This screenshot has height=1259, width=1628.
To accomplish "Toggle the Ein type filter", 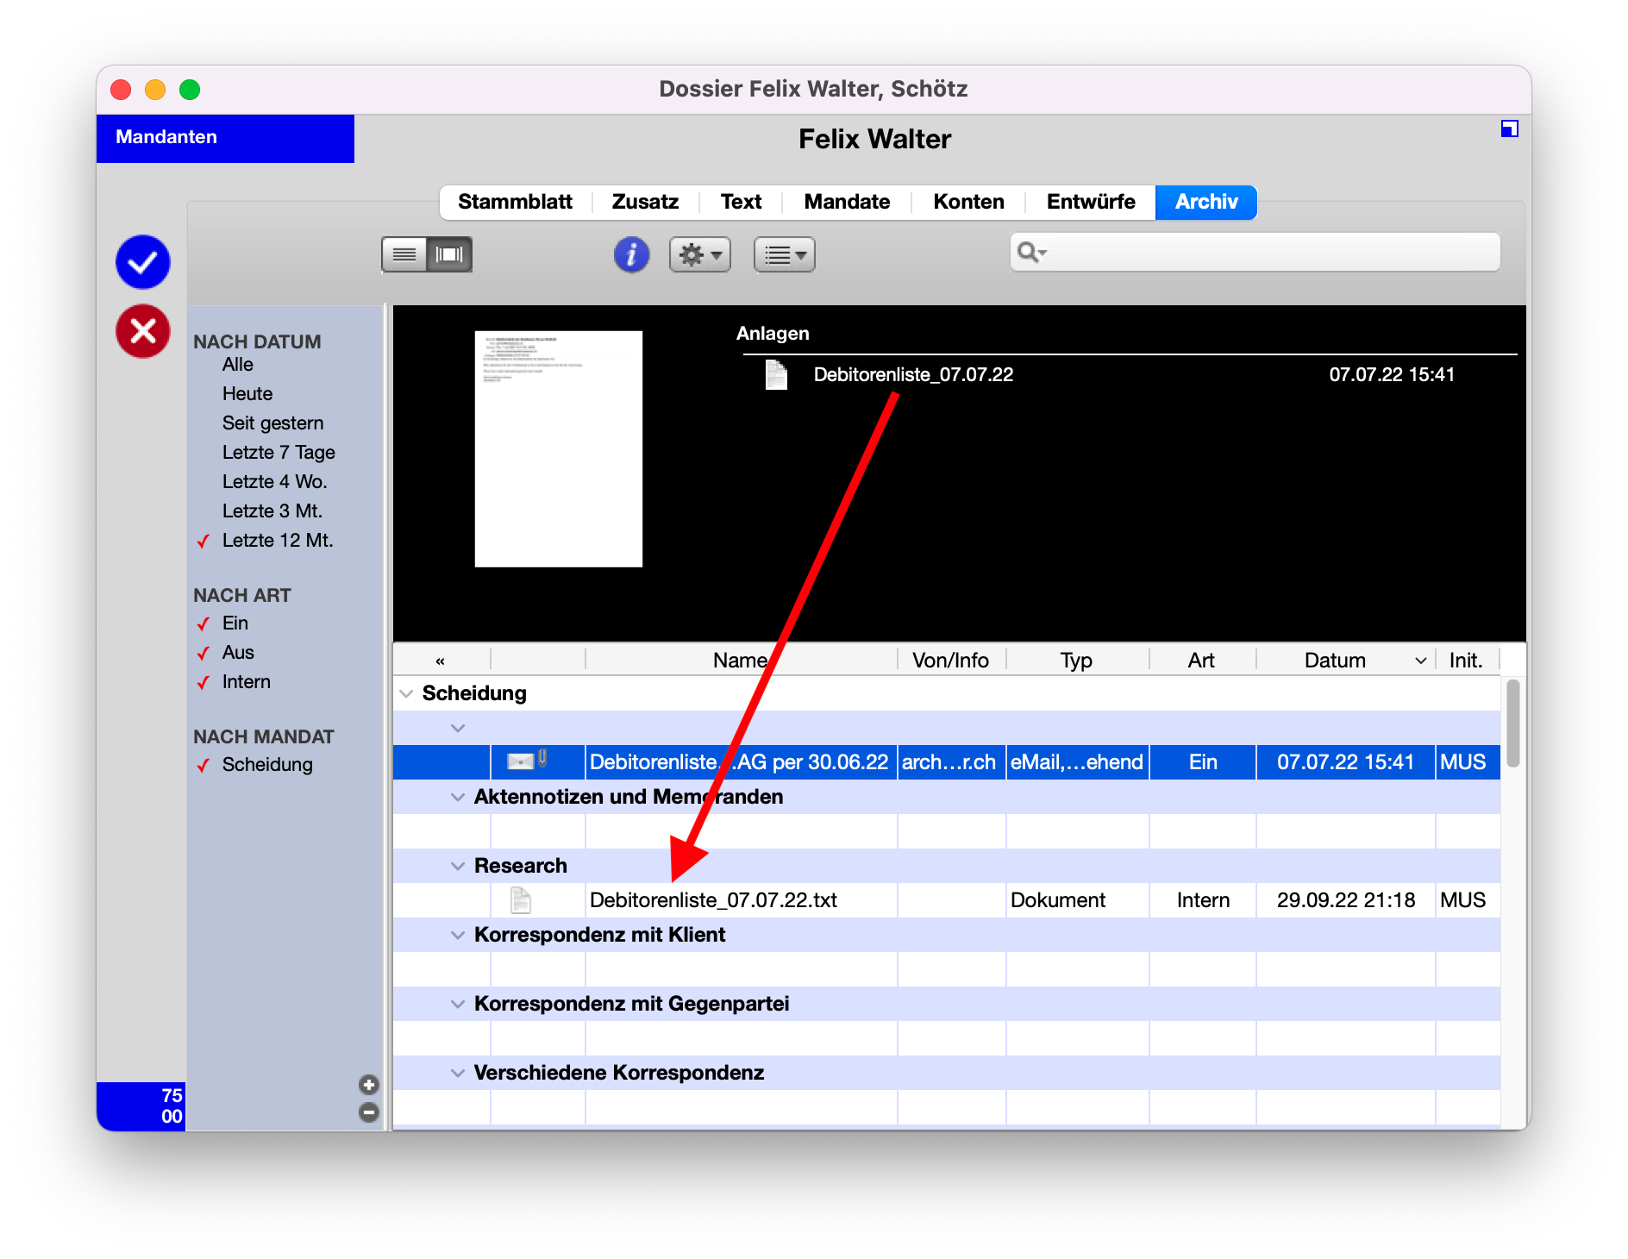I will pos(235,623).
